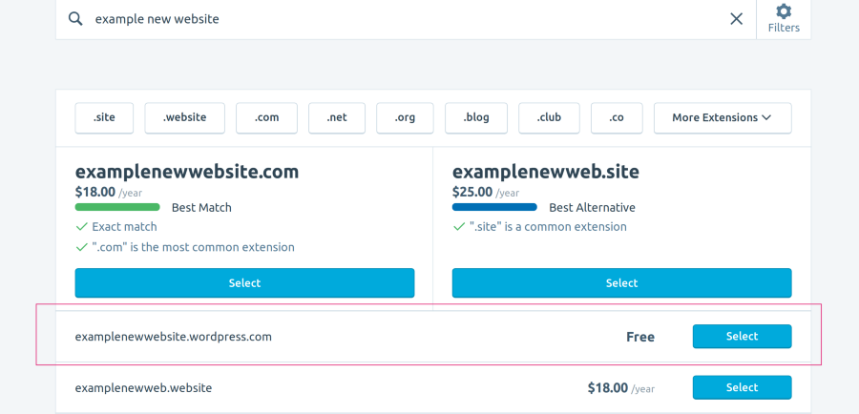Viewport: 859px width, 414px height.
Task: Select examplenewweb.website for $18.00
Action: pyautogui.click(x=742, y=387)
